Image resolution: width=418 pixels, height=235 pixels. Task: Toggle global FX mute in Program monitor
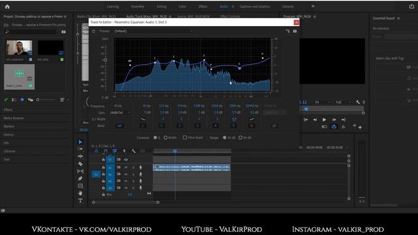coord(344,127)
